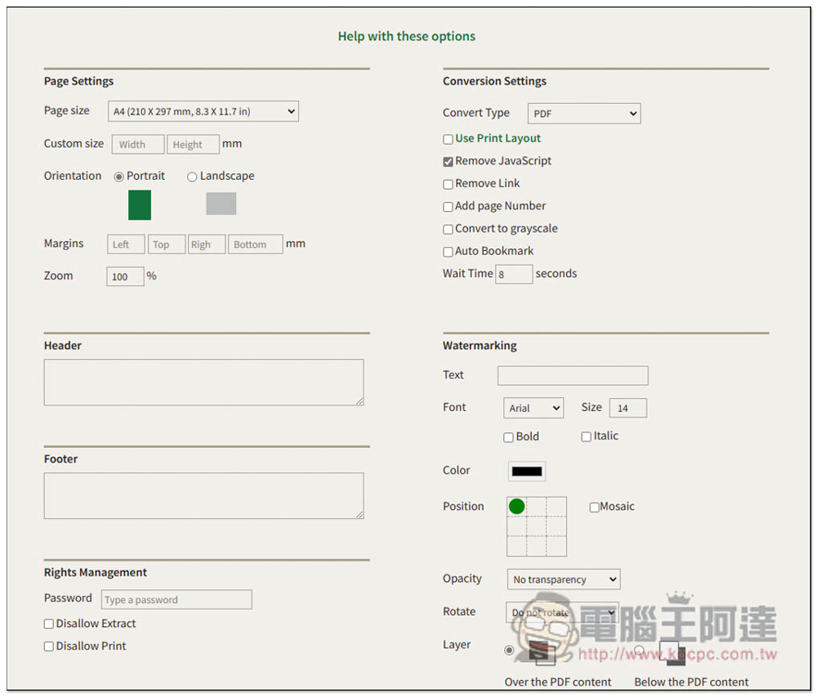Enable Convert to grayscale checkbox

[x=448, y=229]
